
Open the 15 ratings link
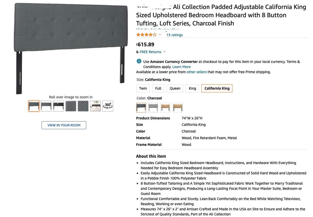click(174, 35)
